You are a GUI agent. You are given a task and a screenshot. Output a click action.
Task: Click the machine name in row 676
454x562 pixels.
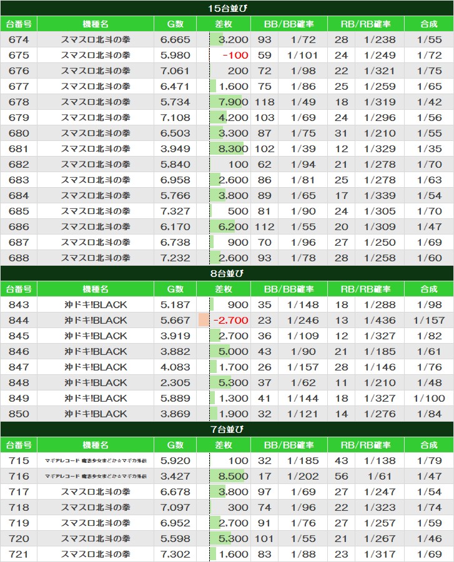(x=96, y=70)
